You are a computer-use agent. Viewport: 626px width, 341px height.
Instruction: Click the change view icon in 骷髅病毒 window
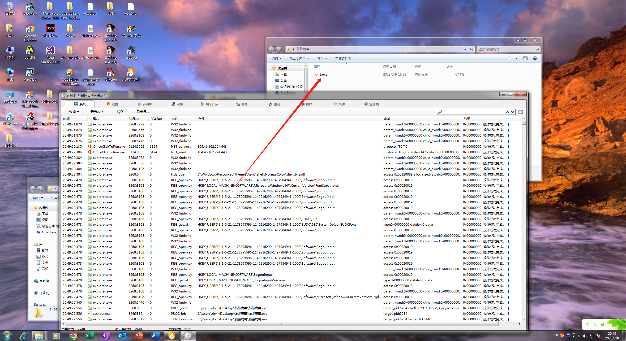click(x=511, y=58)
